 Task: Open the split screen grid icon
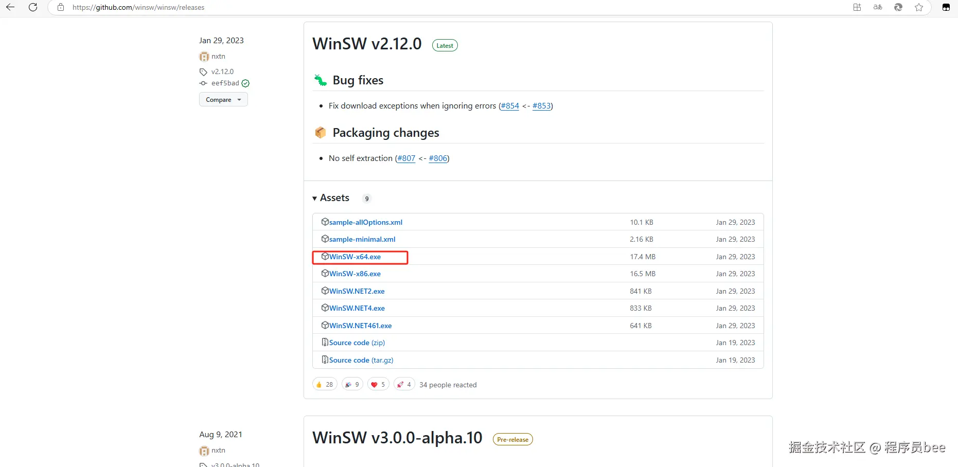tap(857, 7)
